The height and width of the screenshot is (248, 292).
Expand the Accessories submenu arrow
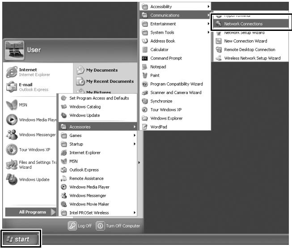[135, 127]
